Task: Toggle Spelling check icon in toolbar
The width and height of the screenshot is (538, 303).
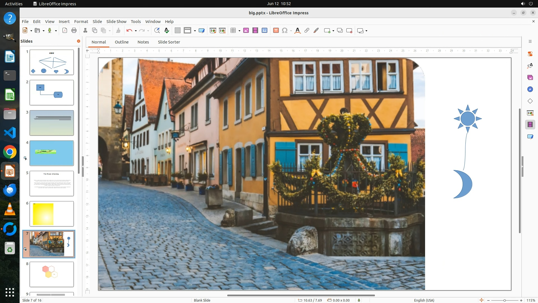Action: (x=167, y=31)
